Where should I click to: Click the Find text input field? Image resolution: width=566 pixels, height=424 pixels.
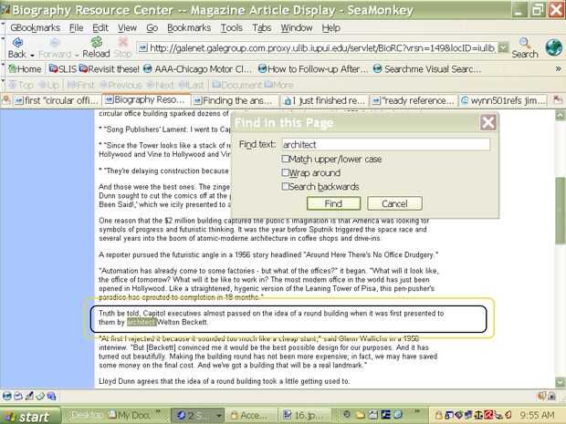pos(385,145)
